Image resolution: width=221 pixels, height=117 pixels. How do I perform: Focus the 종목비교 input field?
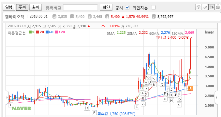tap(80, 7)
